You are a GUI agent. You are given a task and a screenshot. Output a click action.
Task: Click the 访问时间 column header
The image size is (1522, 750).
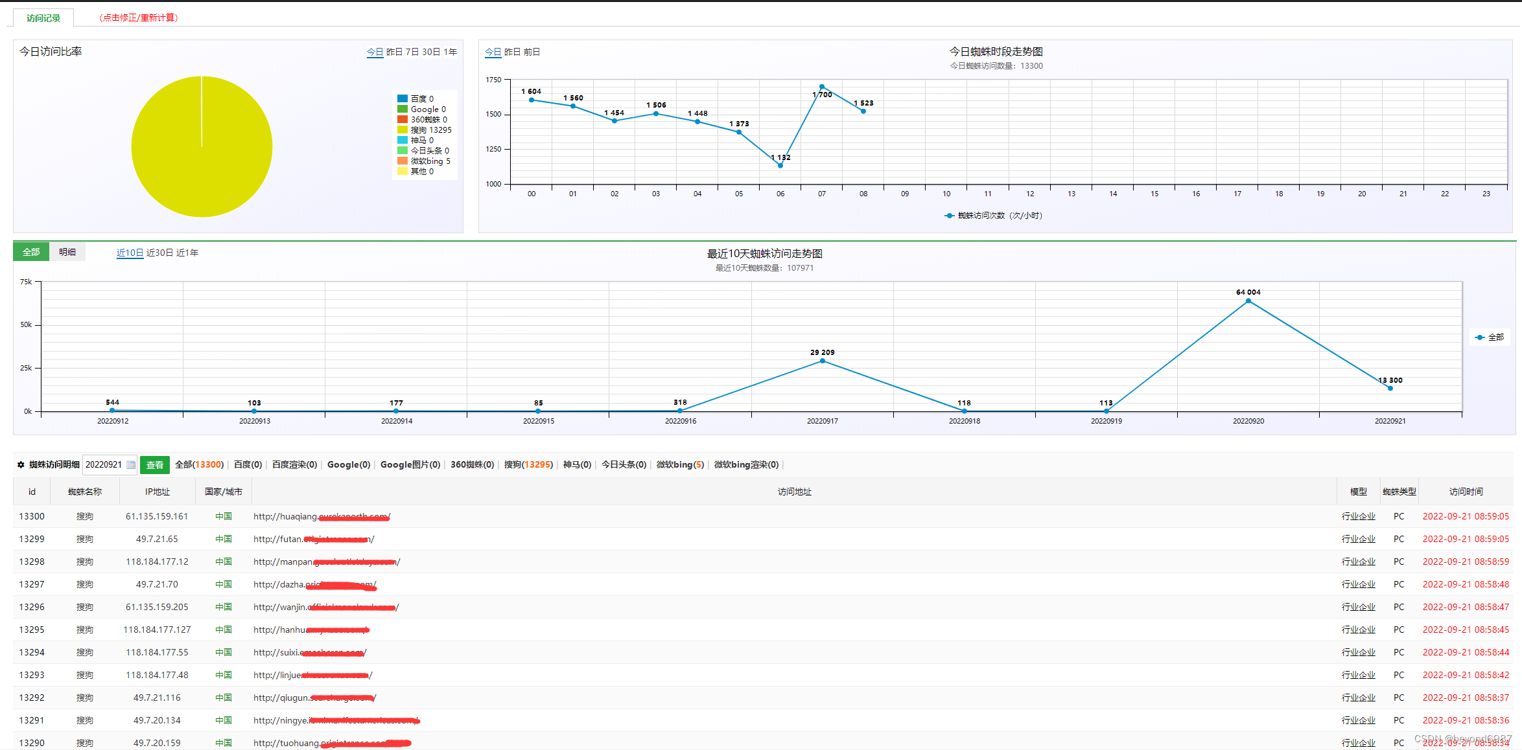(1466, 492)
